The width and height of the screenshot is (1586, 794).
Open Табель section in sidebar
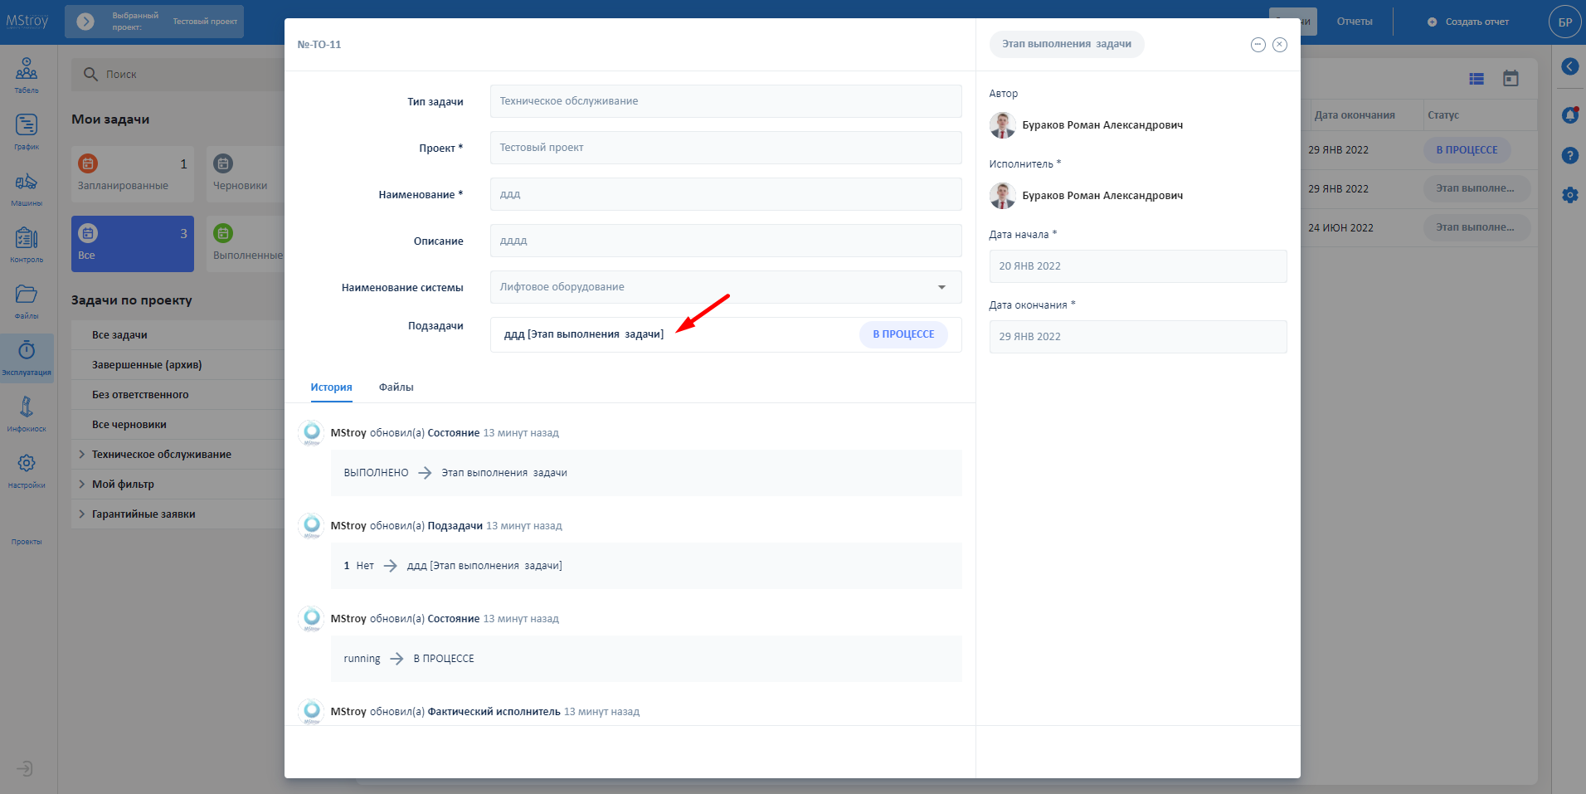[27, 76]
